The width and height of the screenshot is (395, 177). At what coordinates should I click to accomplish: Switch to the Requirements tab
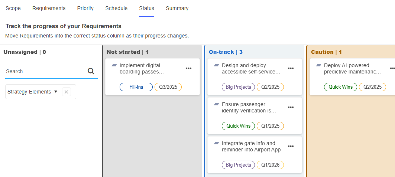[x=49, y=8]
